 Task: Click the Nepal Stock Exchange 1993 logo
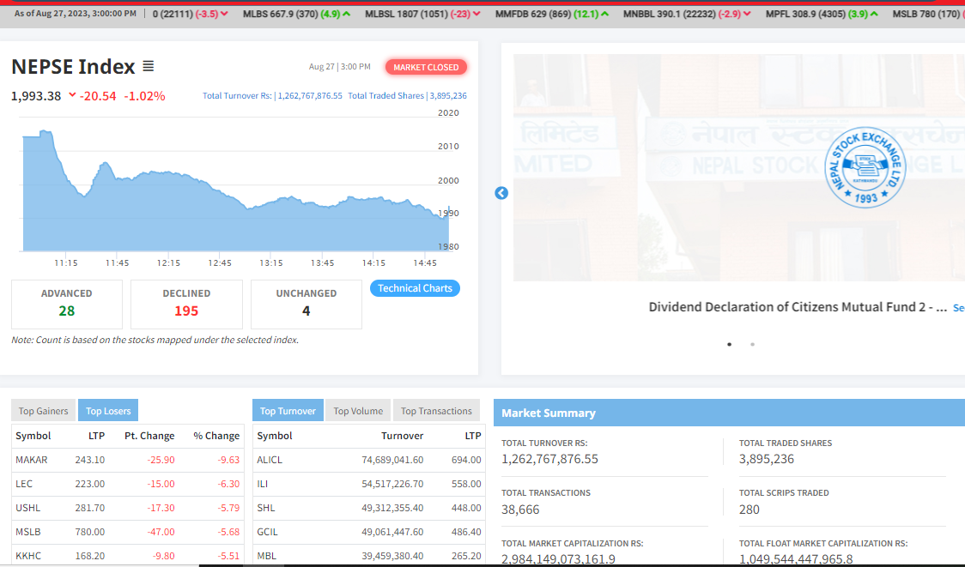865,168
